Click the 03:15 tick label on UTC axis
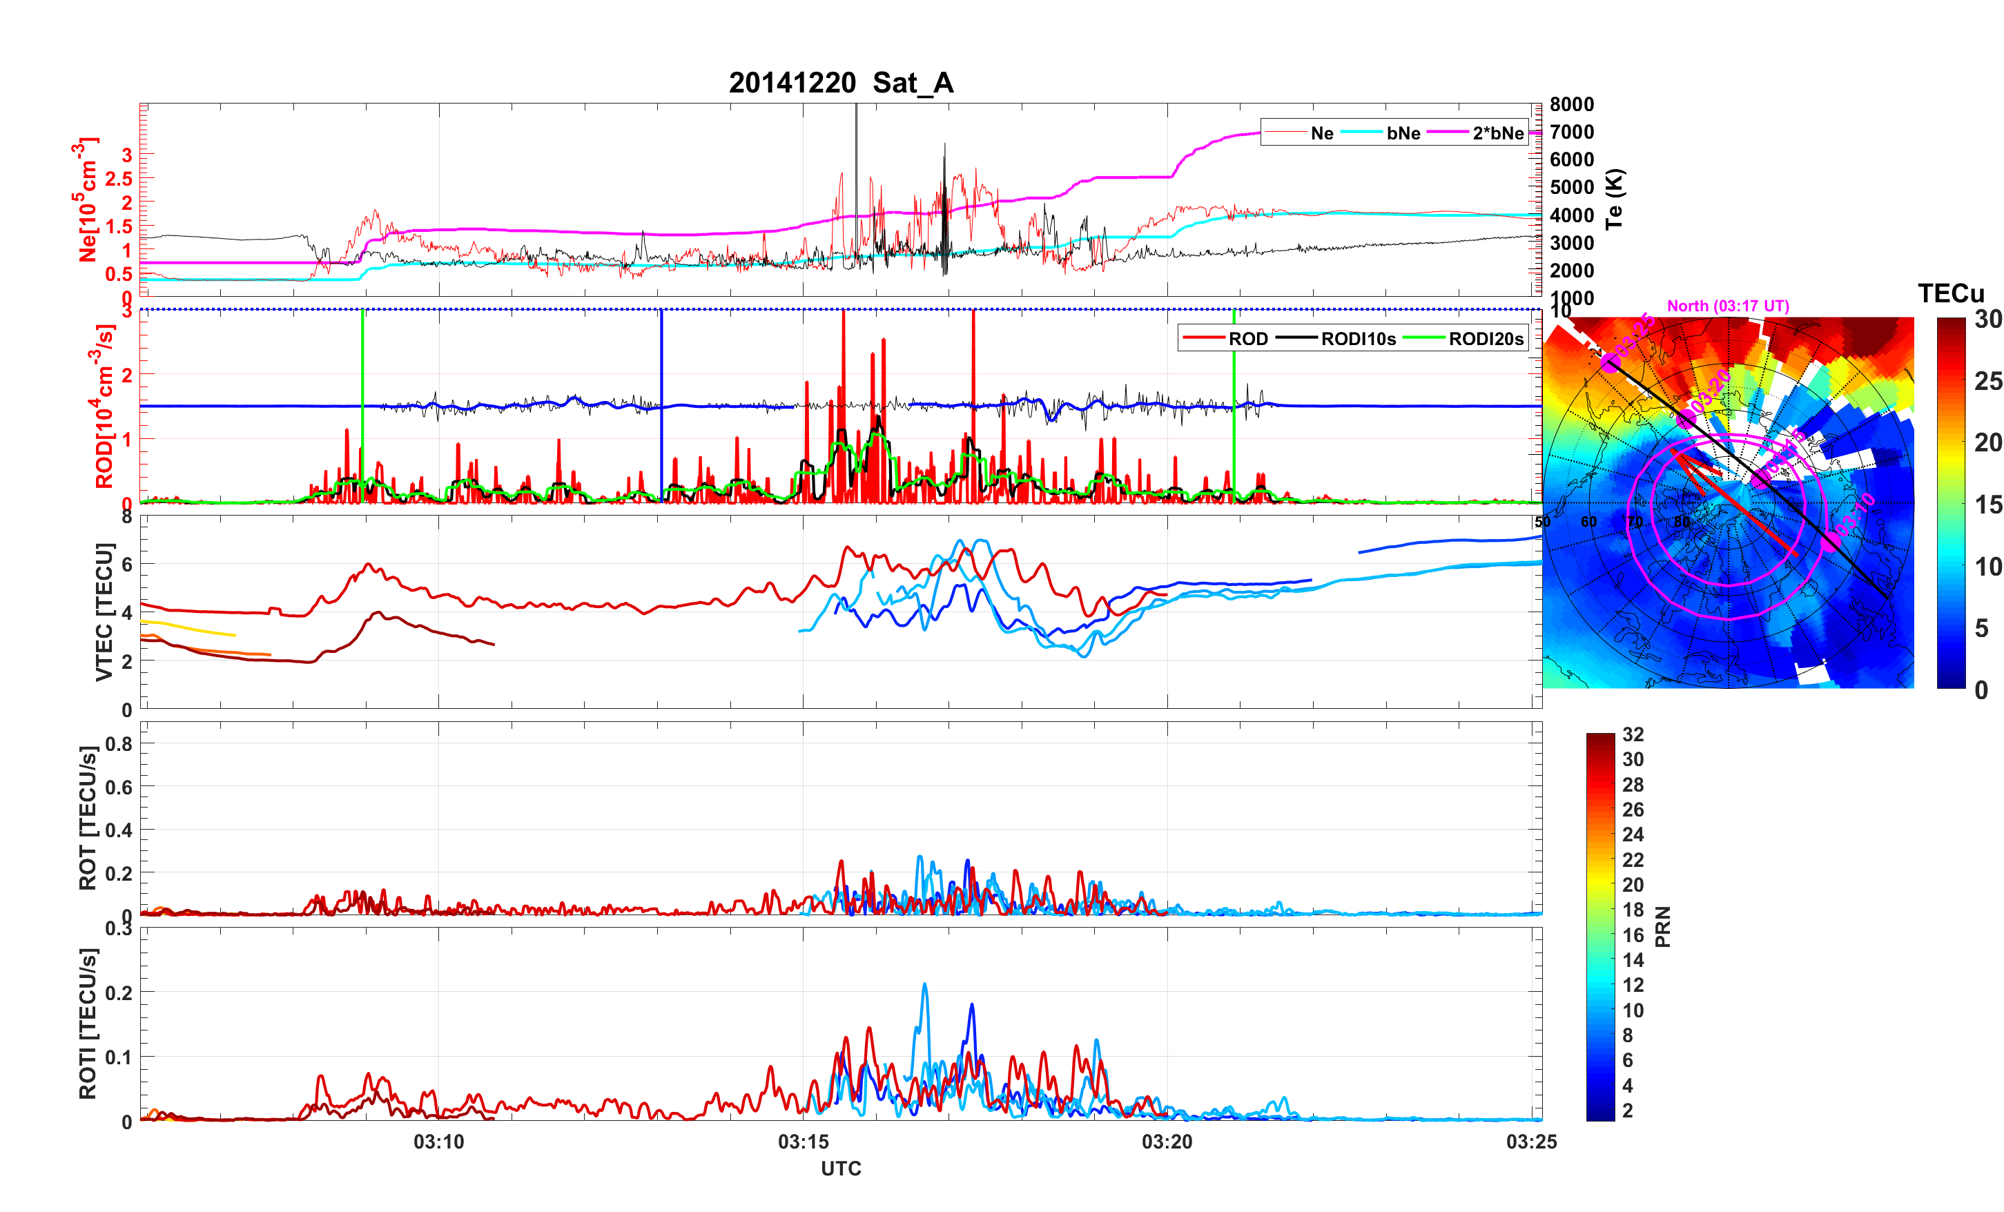The image size is (2004, 1212). [x=803, y=1141]
